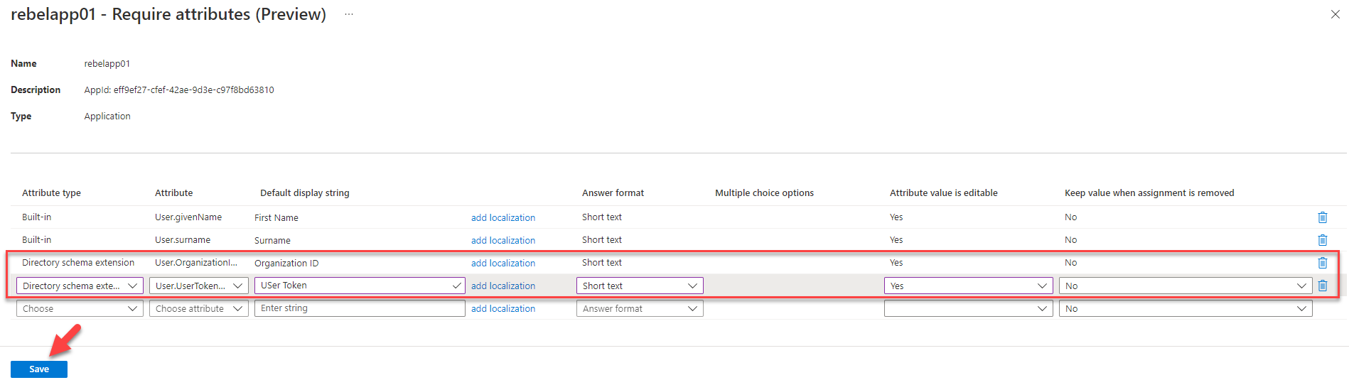This screenshot has width=1349, height=385.
Task: Delete the User.givenName attribute row
Action: [x=1322, y=217]
